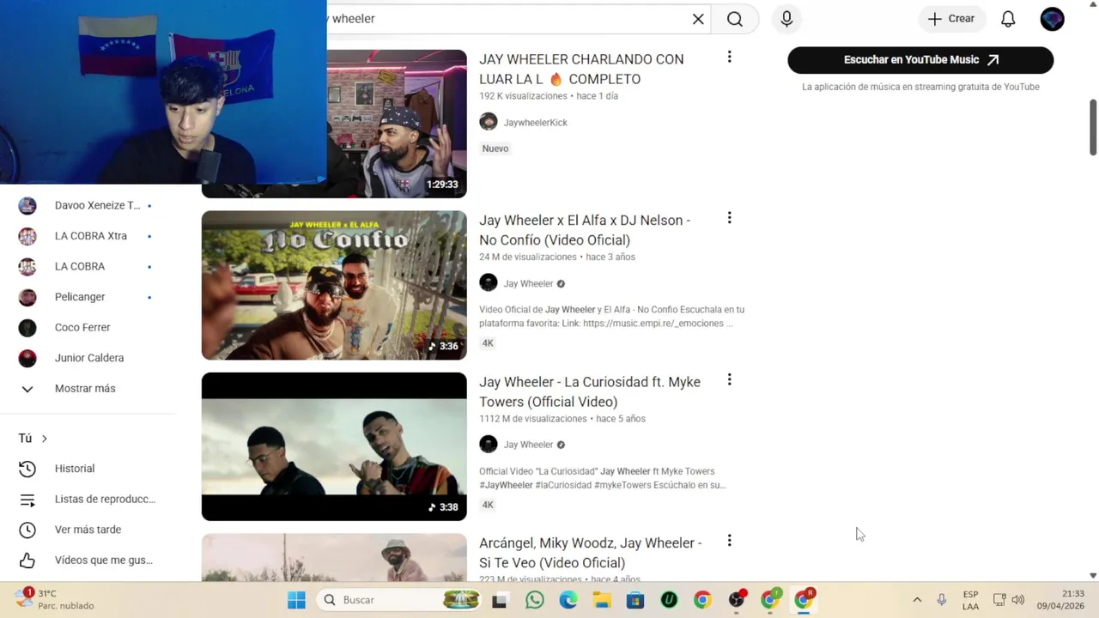1099x618 pixels.
Task: Click the thumbs-up Vídeos que me gustan icon
Action: [27, 560]
